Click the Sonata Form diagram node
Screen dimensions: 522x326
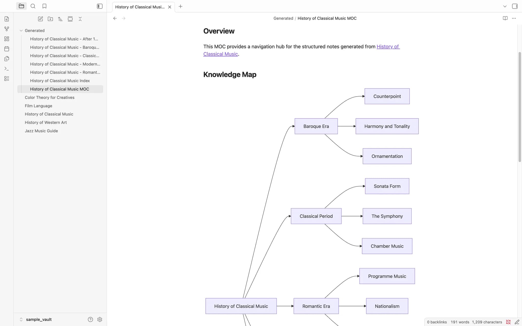pyautogui.click(x=387, y=186)
